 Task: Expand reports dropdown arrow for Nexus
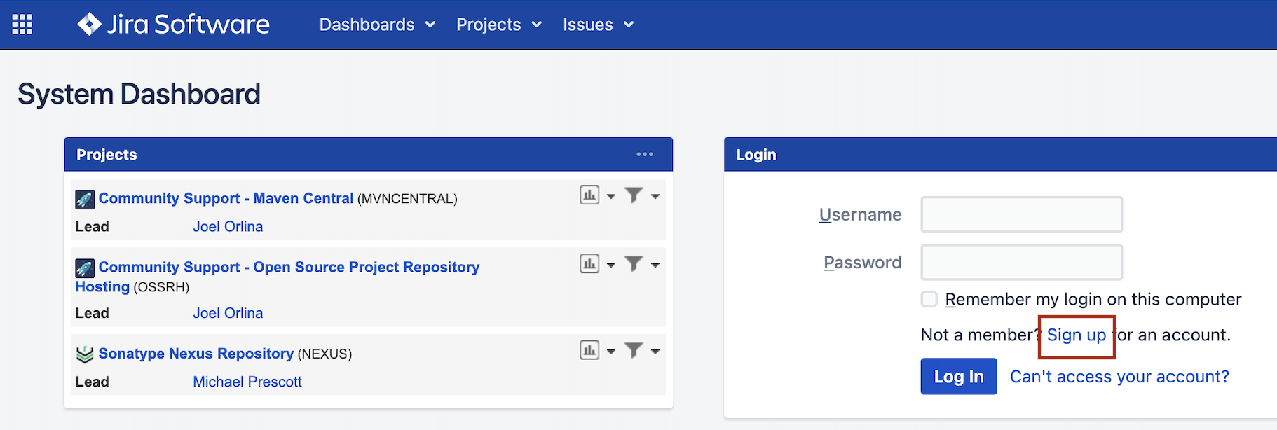pyautogui.click(x=611, y=352)
